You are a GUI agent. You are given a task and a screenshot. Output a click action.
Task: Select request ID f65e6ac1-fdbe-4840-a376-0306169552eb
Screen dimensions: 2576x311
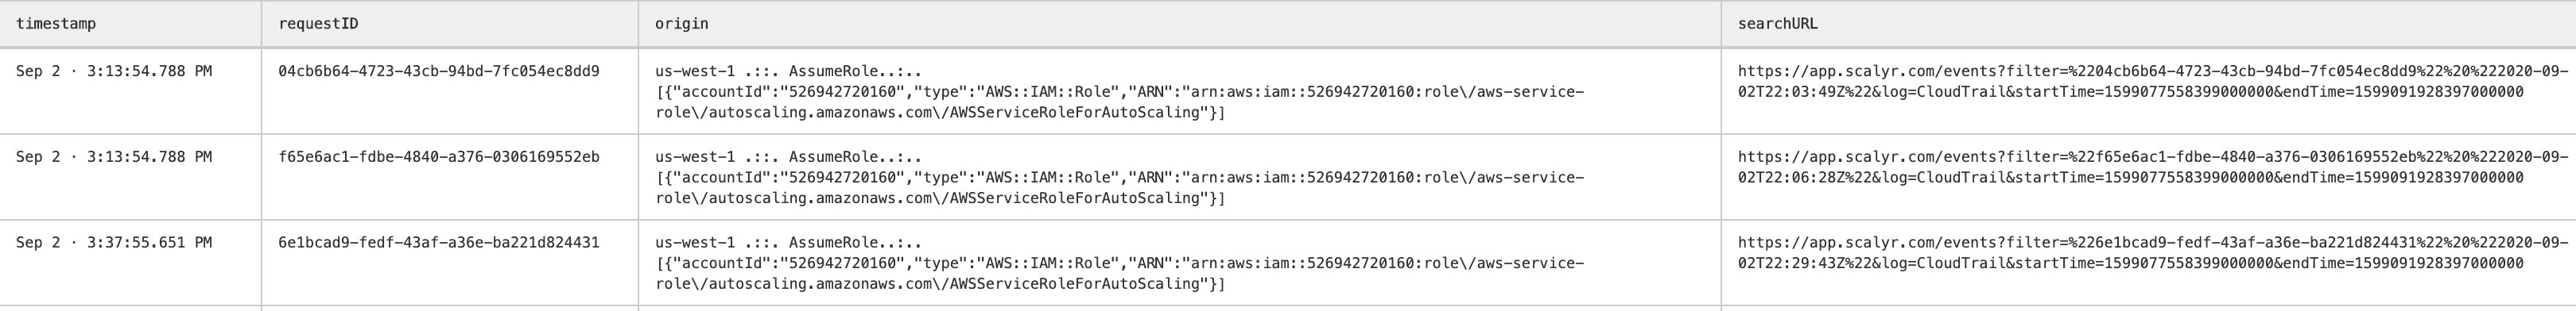point(439,158)
